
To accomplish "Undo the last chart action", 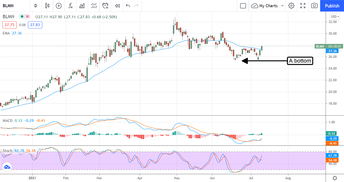I will coord(128,6).
